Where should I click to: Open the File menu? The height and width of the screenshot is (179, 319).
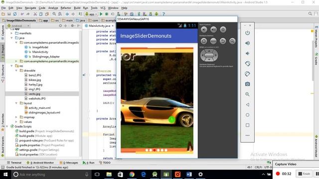point(3,8)
